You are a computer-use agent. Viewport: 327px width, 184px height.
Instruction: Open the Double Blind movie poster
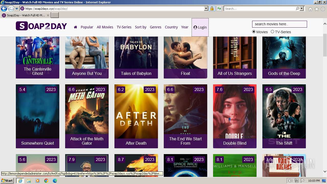click(235, 116)
